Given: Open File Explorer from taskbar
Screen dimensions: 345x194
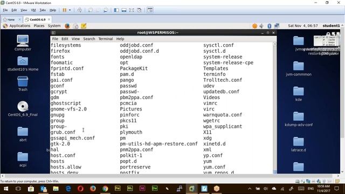Looking at the screenshot, I should pos(56,189).
